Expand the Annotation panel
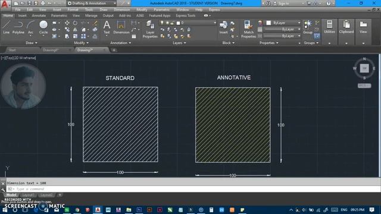The image size is (381, 214). coord(120,43)
